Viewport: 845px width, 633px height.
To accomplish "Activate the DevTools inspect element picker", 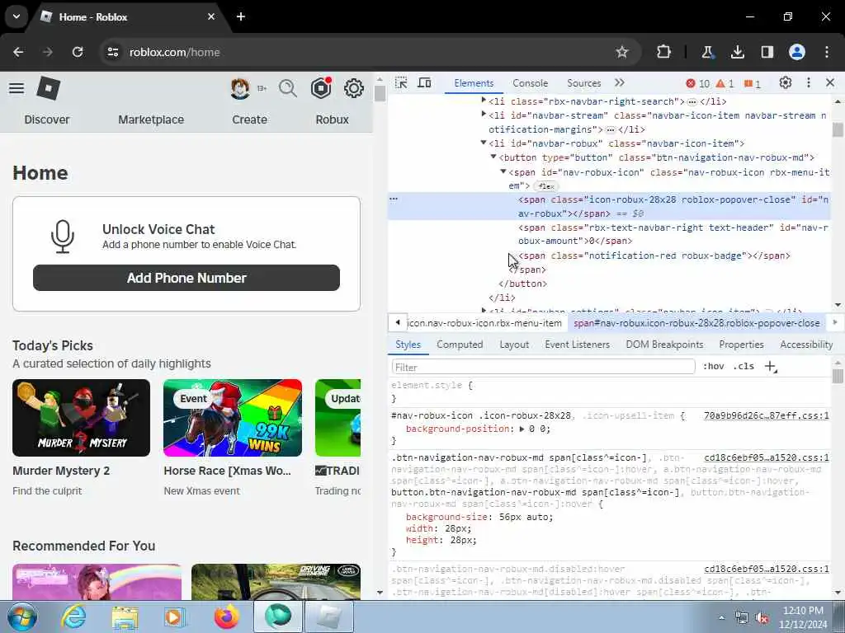I will click(x=401, y=83).
